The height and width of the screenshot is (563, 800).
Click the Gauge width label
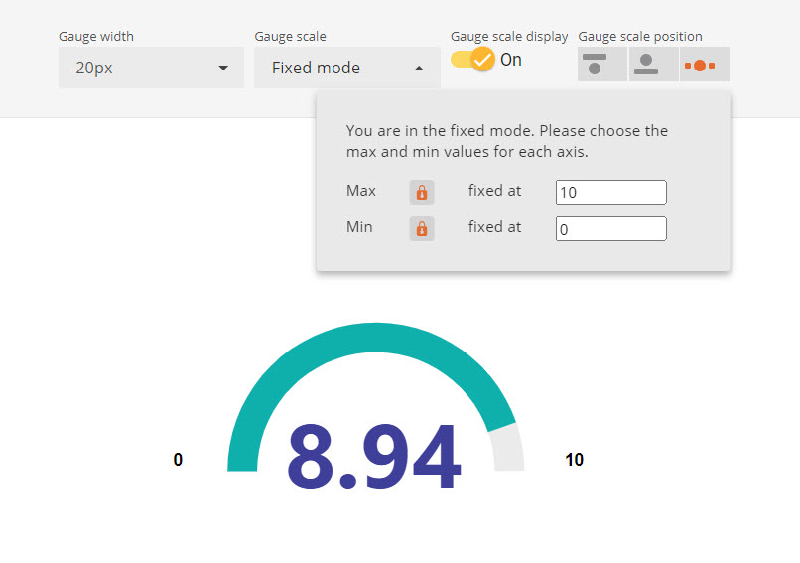coord(96,36)
